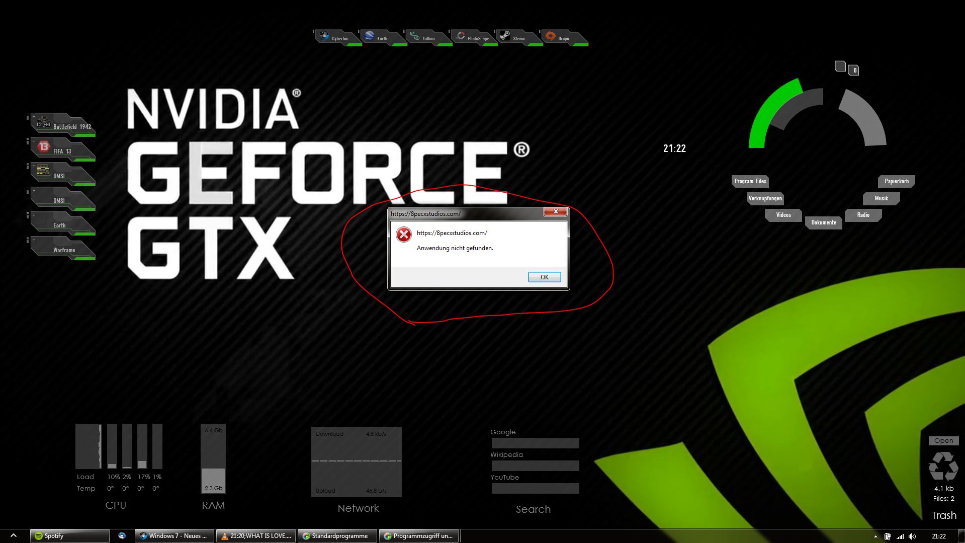Screen dimensions: 965x543
Task: Click the YouTube search field
Action: click(x=535, y=488)
